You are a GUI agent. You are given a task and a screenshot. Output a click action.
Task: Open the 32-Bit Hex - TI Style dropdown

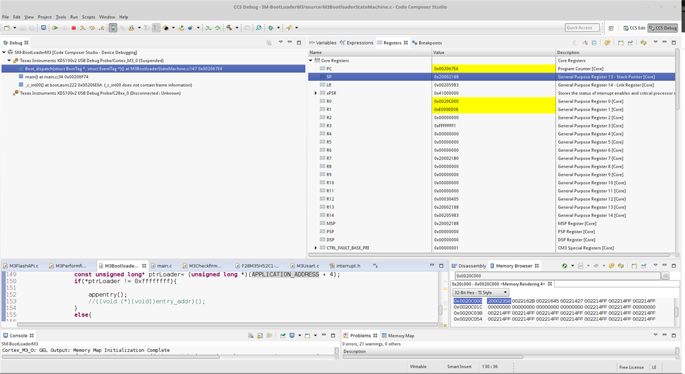coord(481,292)
